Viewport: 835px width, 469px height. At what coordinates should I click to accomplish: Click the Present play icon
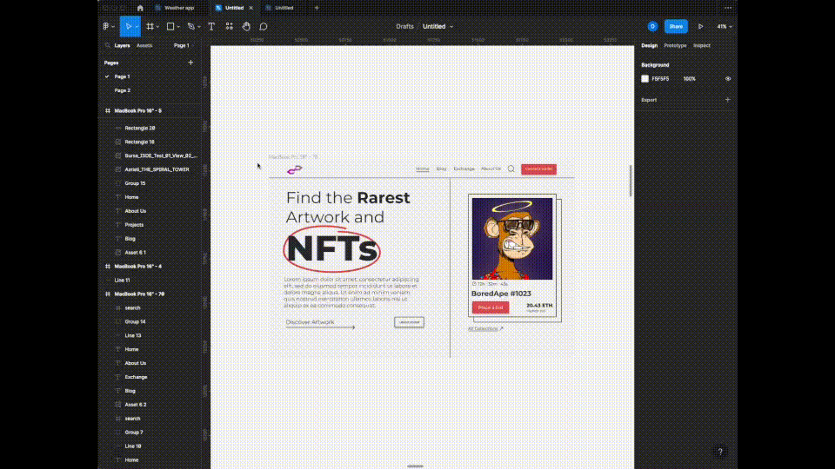coord(700,26)
